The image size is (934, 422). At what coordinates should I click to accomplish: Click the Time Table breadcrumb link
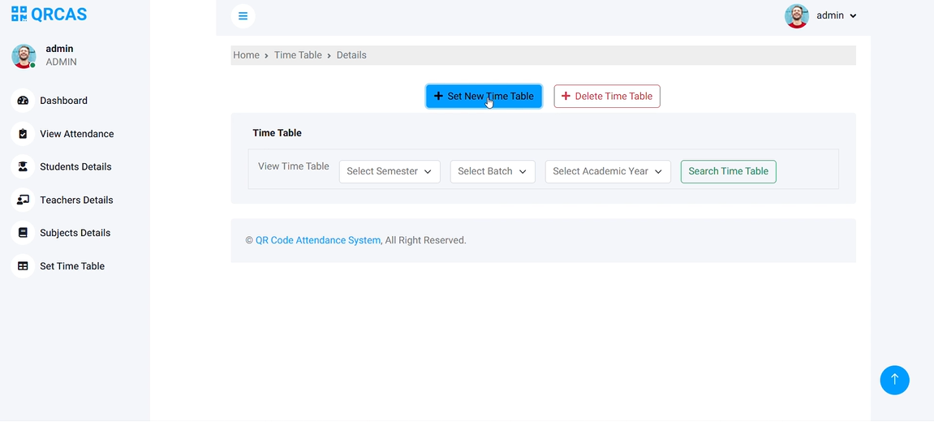pos(298,55)
